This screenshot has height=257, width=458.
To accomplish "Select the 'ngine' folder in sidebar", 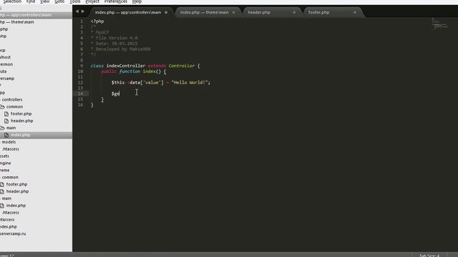I will click(5, 163).
